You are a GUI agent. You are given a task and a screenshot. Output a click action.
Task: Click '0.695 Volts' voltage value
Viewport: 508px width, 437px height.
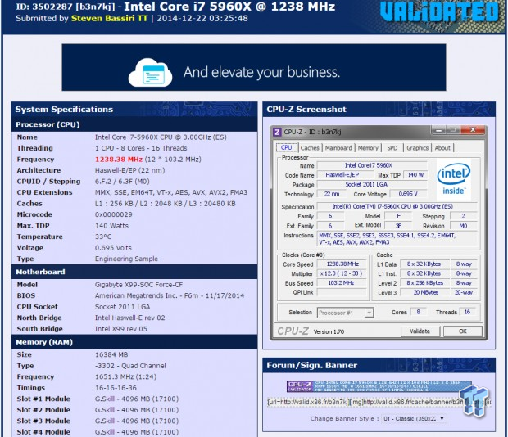113,248
